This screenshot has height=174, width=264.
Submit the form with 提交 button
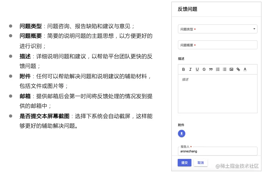click(x=184, y=163)
